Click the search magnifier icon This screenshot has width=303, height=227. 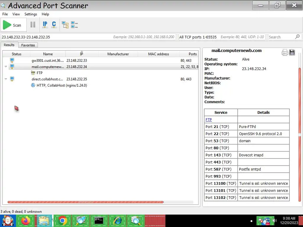(x=298, y=36)
